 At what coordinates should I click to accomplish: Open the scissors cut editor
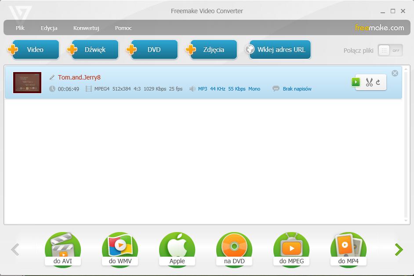pyautogui.click(x=369, y=82)
